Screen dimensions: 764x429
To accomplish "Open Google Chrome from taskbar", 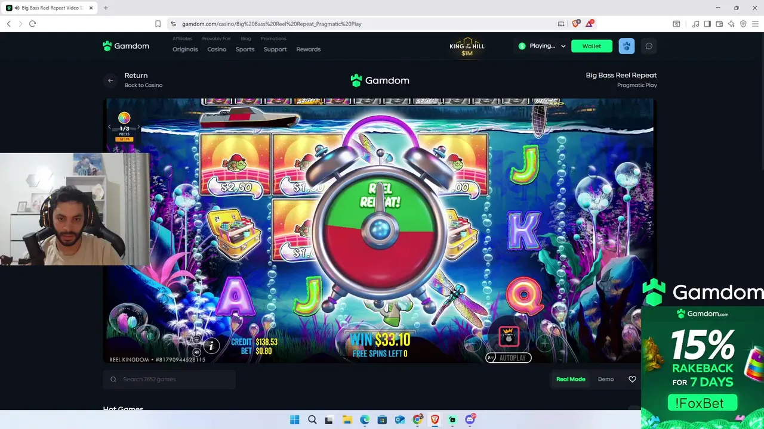I will click(x=417, y=419).
